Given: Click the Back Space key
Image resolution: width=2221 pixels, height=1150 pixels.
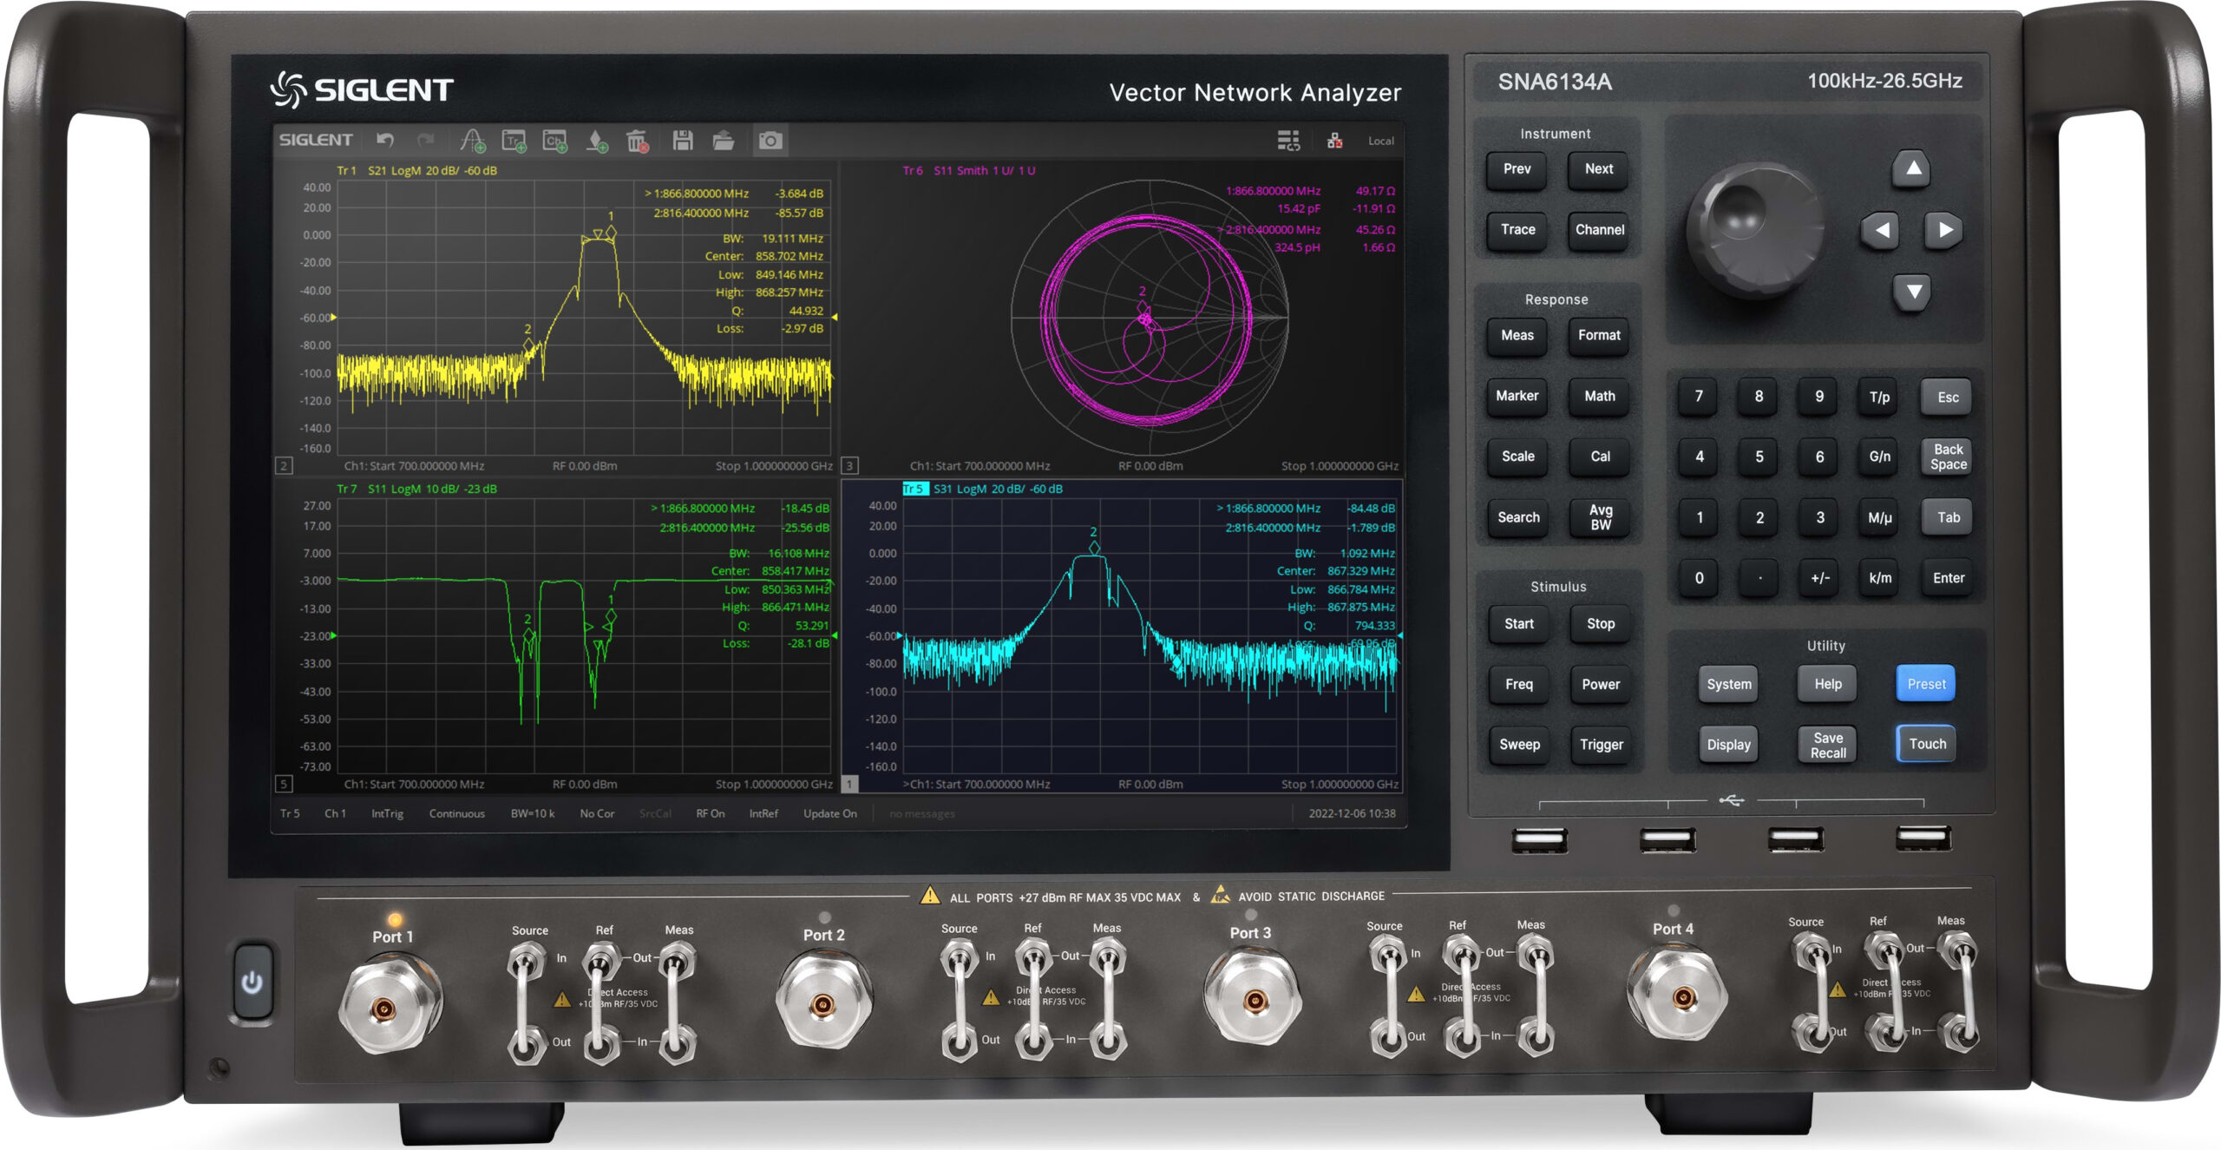Looking at the screenshot, I should (1948, 457).
